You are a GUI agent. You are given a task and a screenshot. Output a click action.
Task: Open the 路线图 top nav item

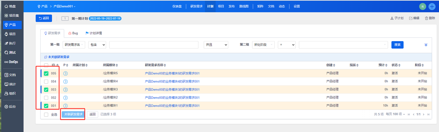244,7
